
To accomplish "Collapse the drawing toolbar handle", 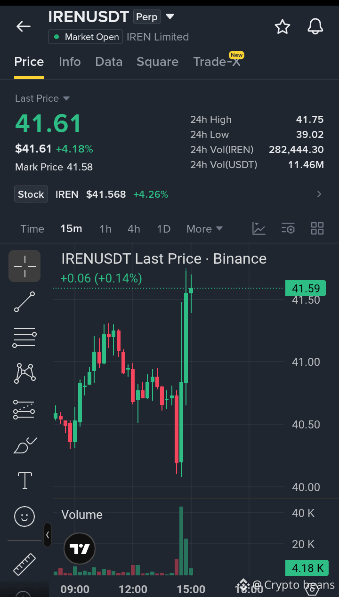I will pos(48,535).
